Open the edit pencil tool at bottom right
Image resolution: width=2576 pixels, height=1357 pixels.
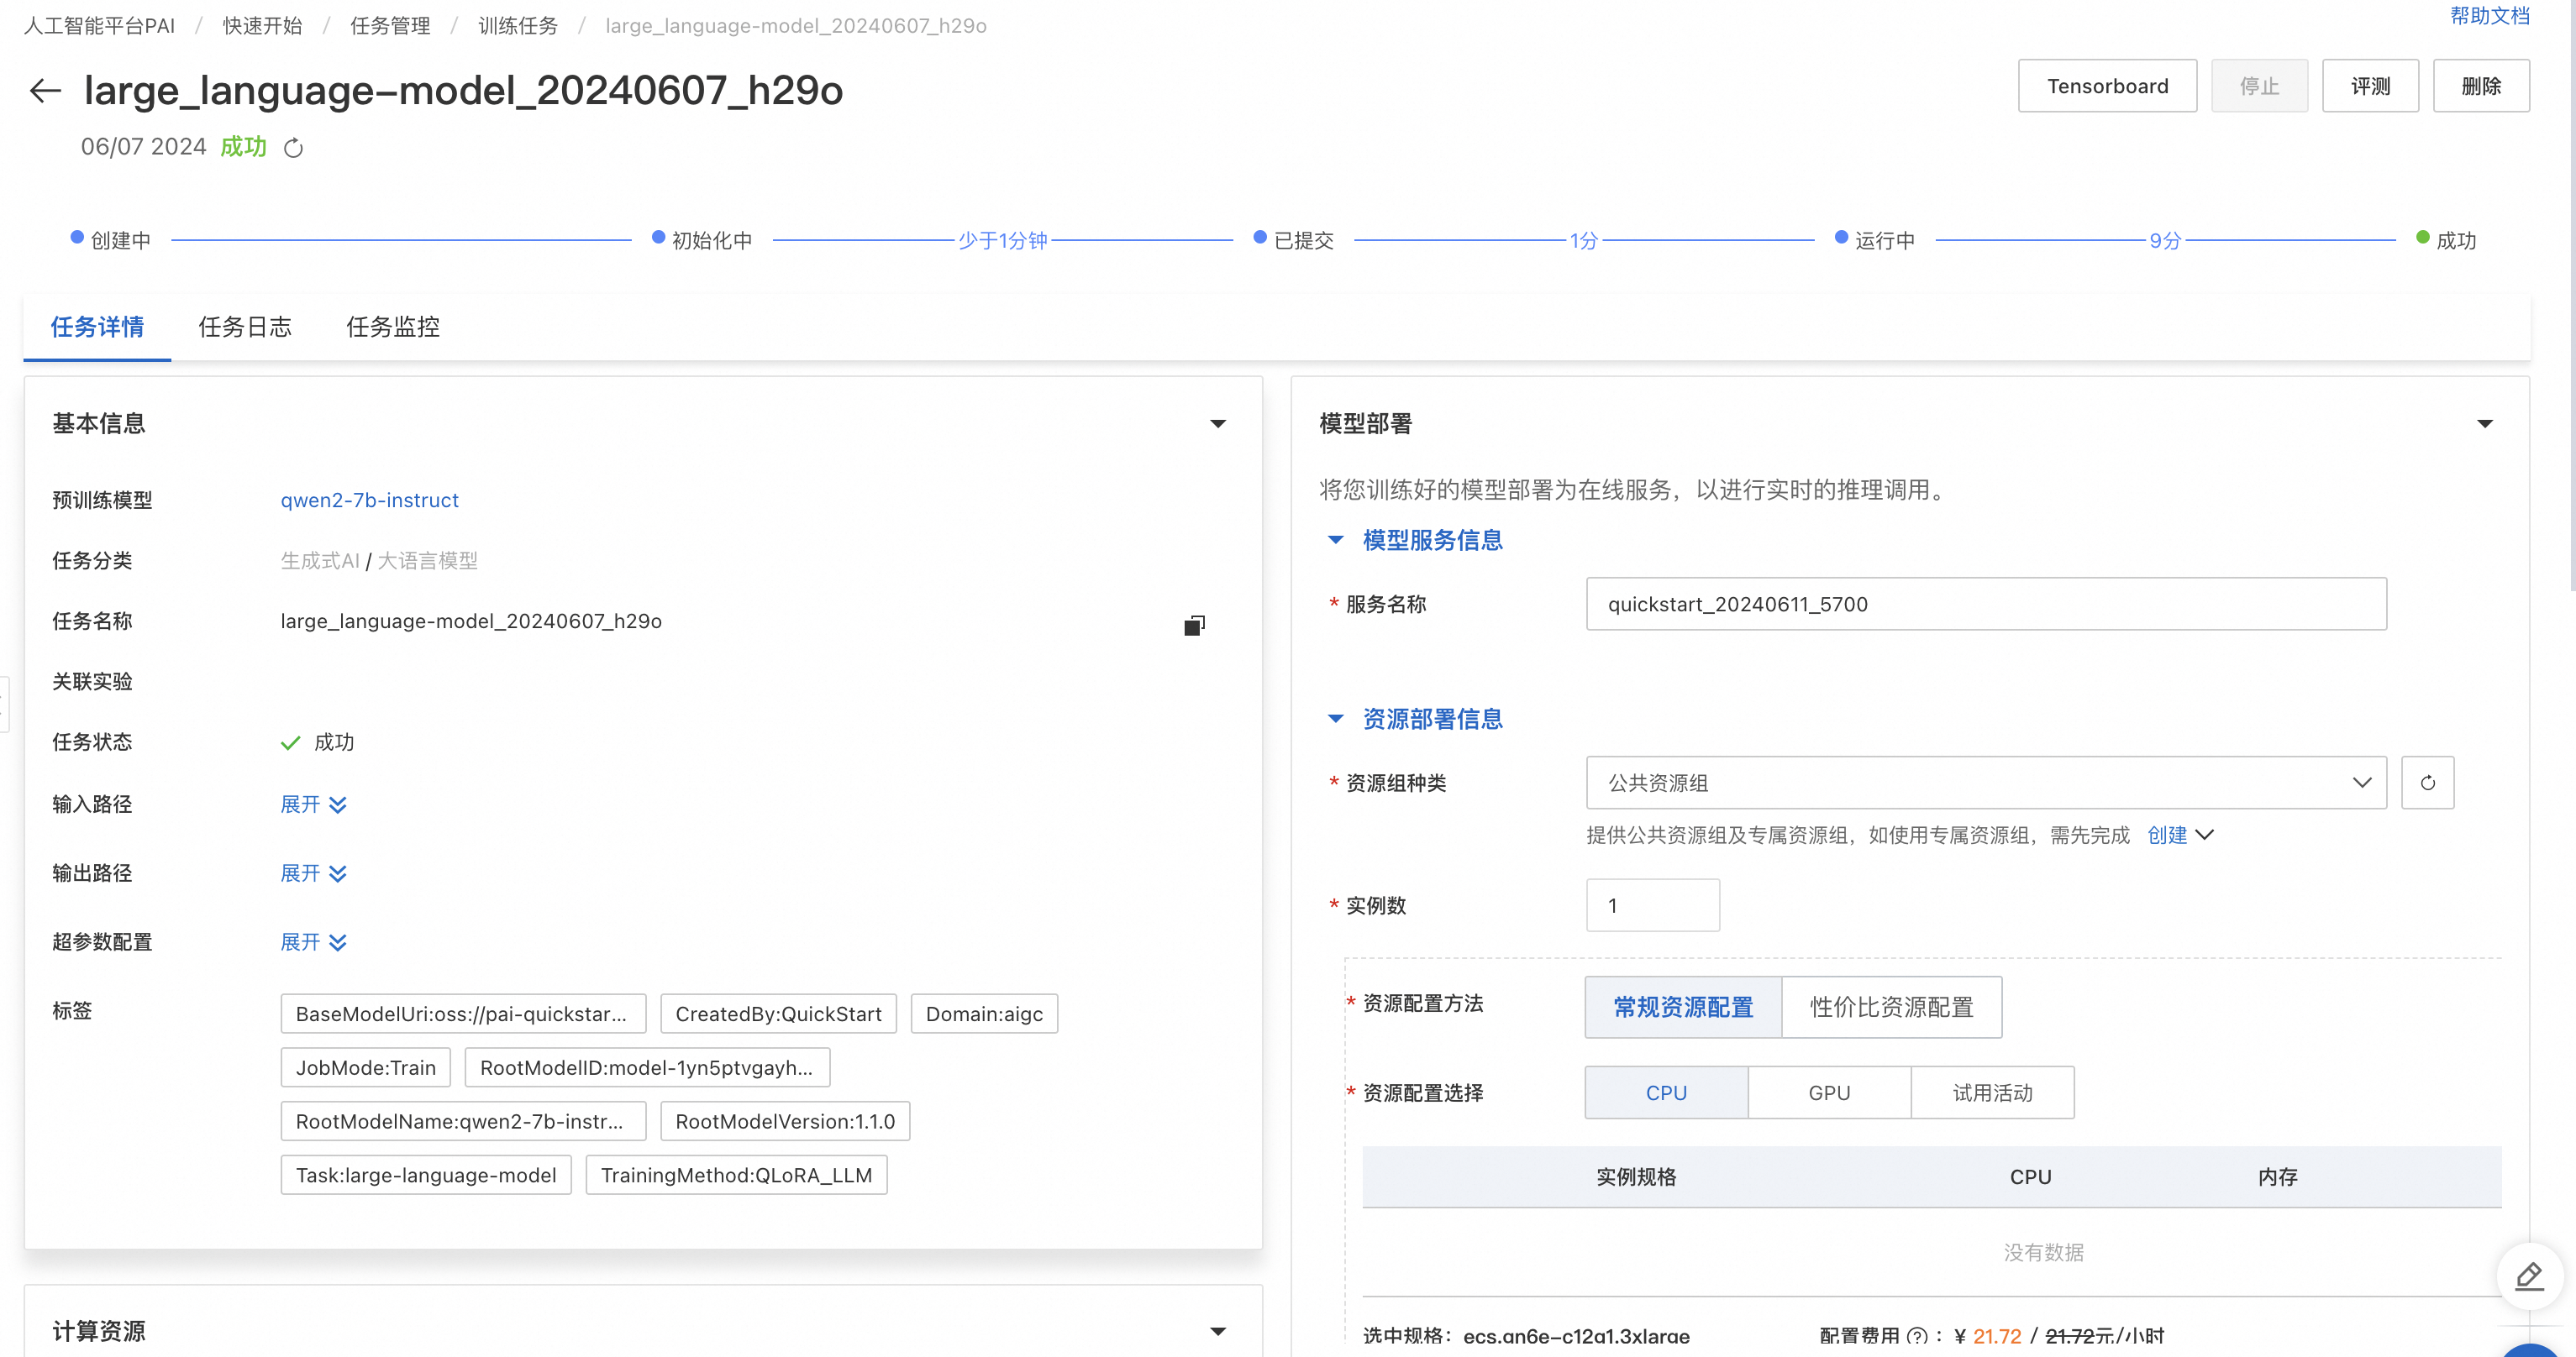pos(2528,1276)
